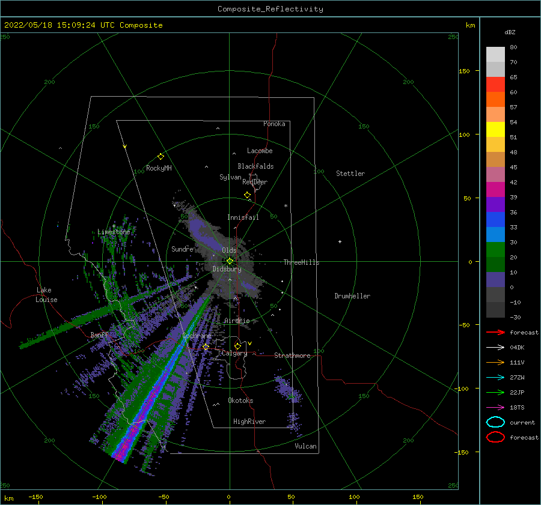541x505 pixels.
Task: Click the Drumheller label
Action: tap(352, 296)
